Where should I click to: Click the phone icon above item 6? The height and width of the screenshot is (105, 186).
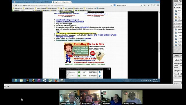pos(58,32)
